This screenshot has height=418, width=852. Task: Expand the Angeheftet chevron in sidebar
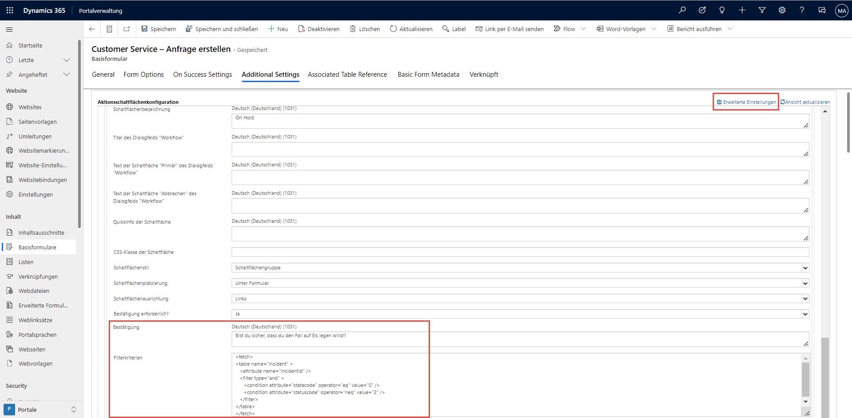click(x=67, y=75)
